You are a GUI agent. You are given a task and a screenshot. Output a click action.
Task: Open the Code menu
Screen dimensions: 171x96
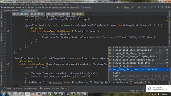(x=22, y=4)
